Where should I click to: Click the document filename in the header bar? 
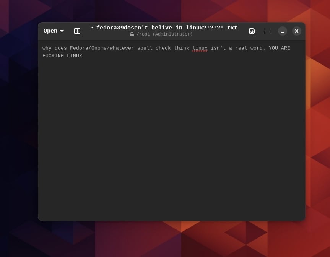[167, 28]
